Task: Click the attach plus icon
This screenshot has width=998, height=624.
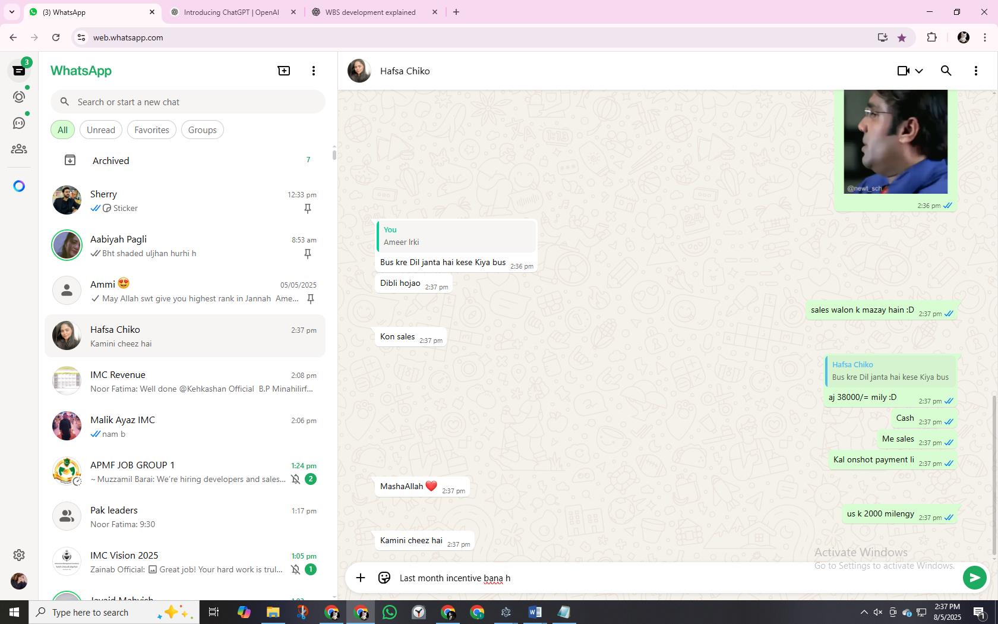Action: 361,578
